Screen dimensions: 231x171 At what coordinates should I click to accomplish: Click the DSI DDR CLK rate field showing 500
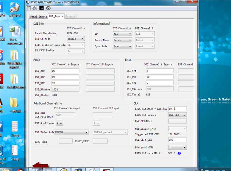tap(65, 115)
